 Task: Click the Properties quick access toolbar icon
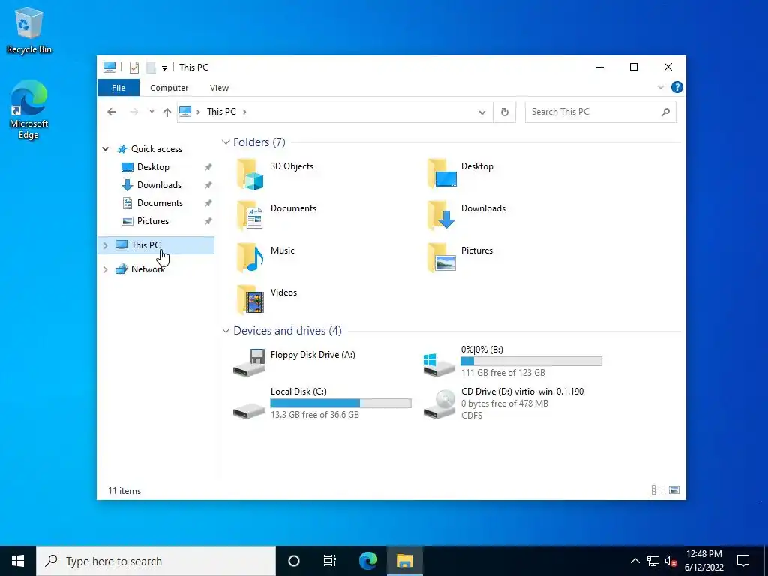tap(133, 67)
